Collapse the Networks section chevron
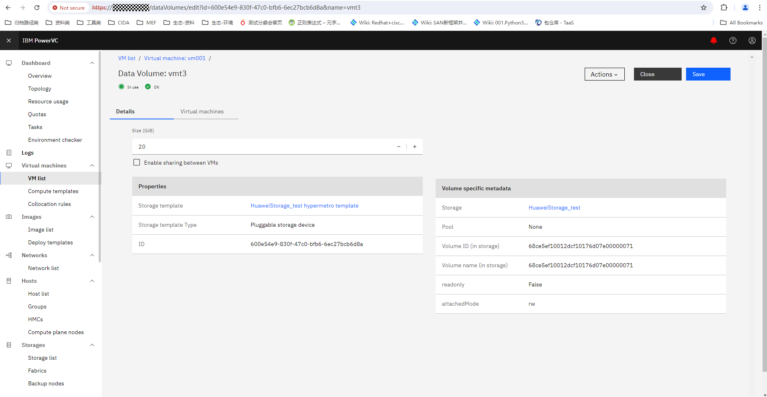 92,255
